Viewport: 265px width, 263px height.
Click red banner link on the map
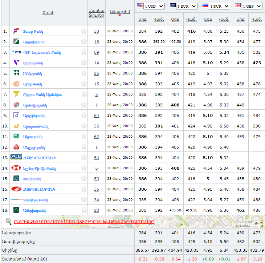pos(84,222)
